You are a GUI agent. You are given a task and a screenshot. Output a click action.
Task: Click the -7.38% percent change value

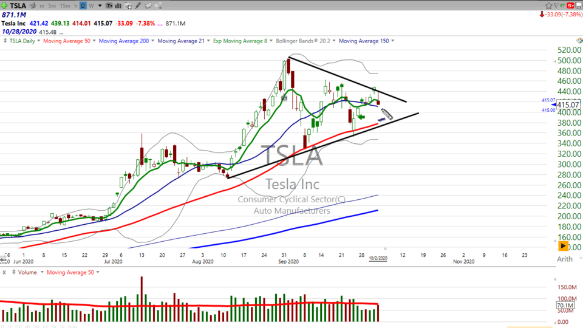tap(145, 24)
